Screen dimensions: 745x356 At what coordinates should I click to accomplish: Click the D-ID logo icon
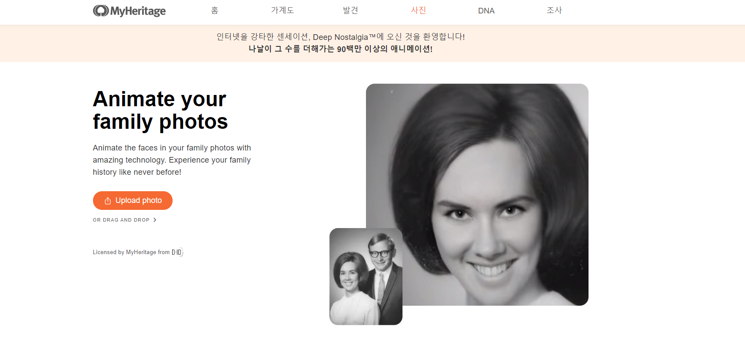click(177, 252)
